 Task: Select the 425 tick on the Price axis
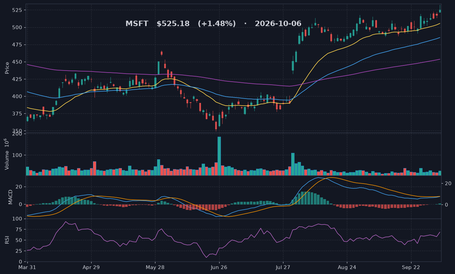pos(17,79)
